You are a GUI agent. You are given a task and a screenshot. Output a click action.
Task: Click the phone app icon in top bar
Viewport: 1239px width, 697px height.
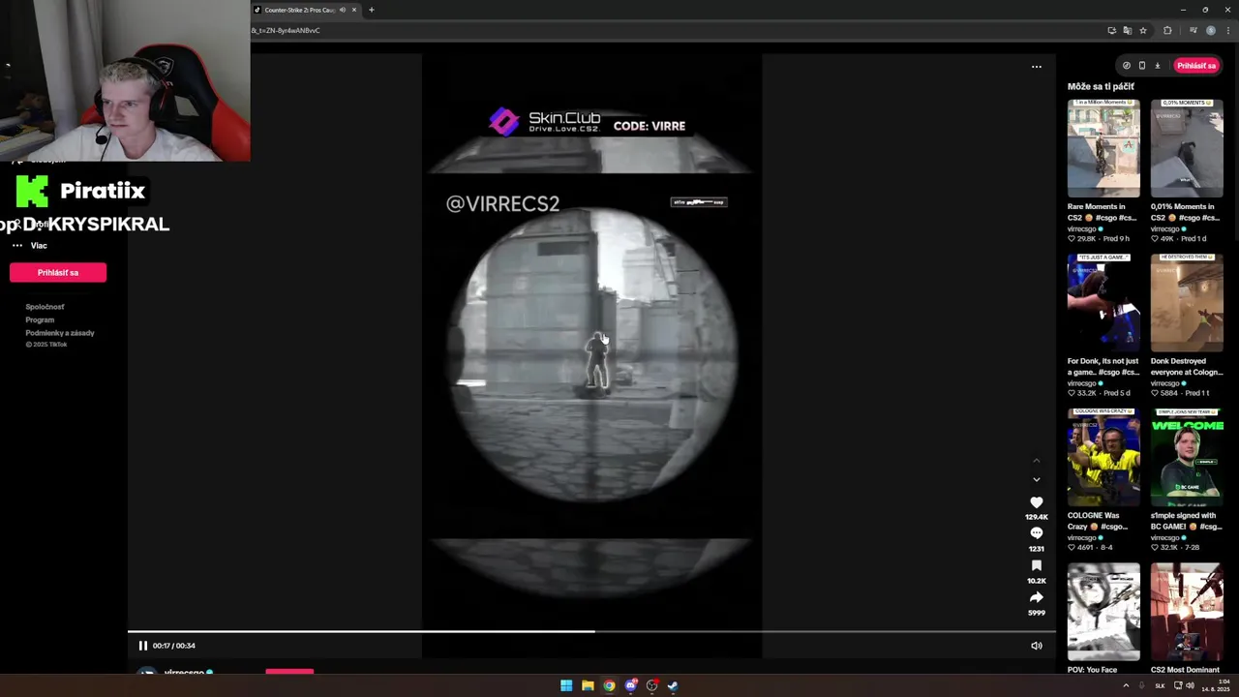(x=1141, y=66)
